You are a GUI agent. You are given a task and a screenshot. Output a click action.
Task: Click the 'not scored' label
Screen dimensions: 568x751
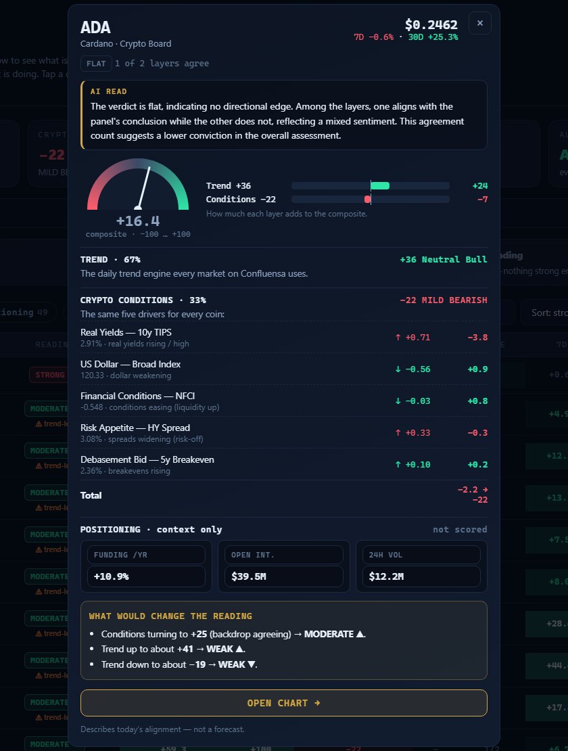coord(460,530)
